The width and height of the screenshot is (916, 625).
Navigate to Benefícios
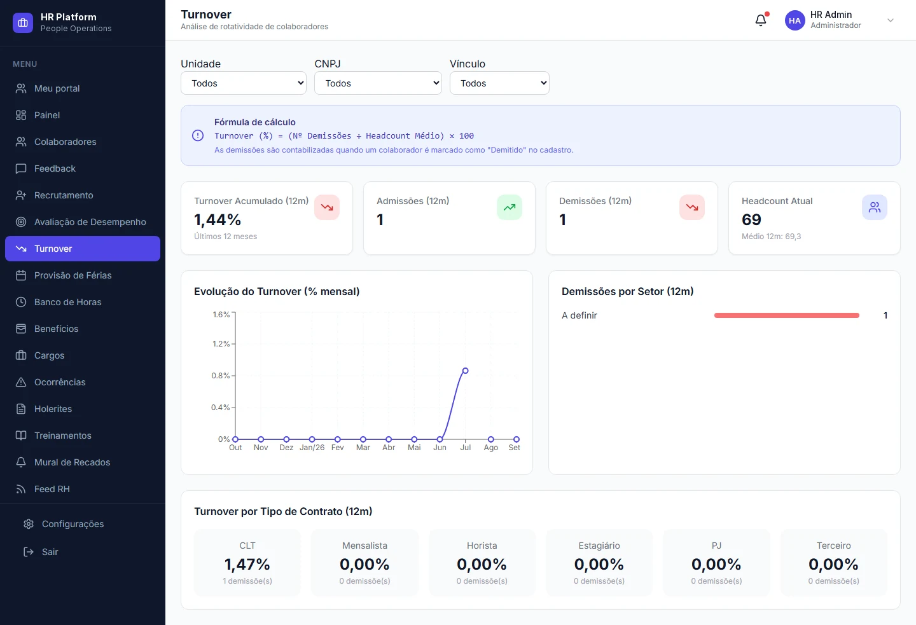click(x=83, y=329)
